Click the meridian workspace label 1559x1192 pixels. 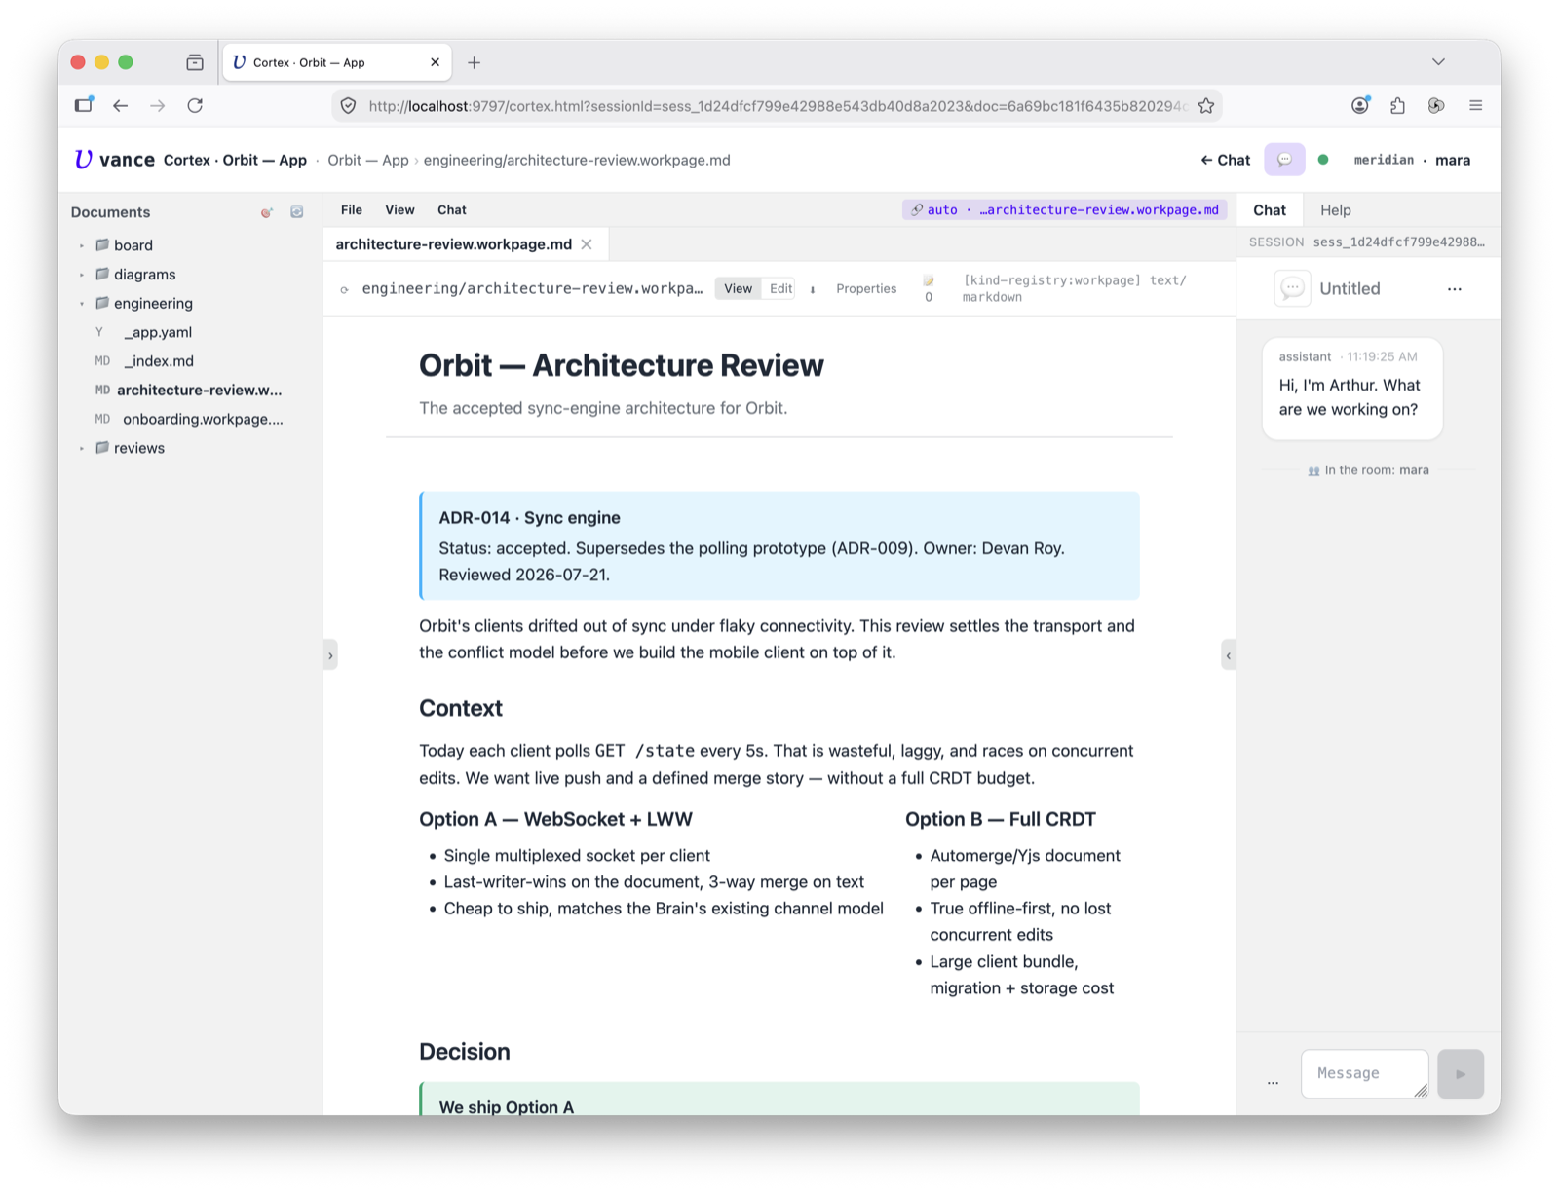click(1383, 160)
